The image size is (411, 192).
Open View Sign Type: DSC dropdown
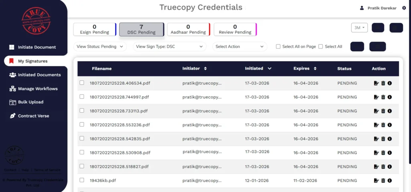point(170,46)
